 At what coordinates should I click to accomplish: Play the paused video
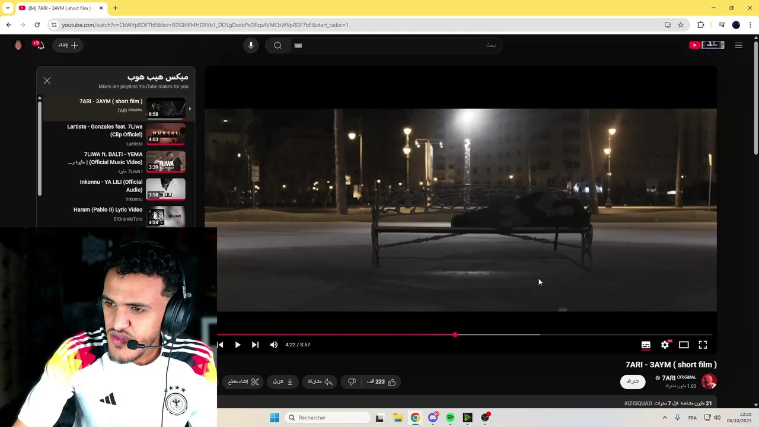(x=238, y=345)
